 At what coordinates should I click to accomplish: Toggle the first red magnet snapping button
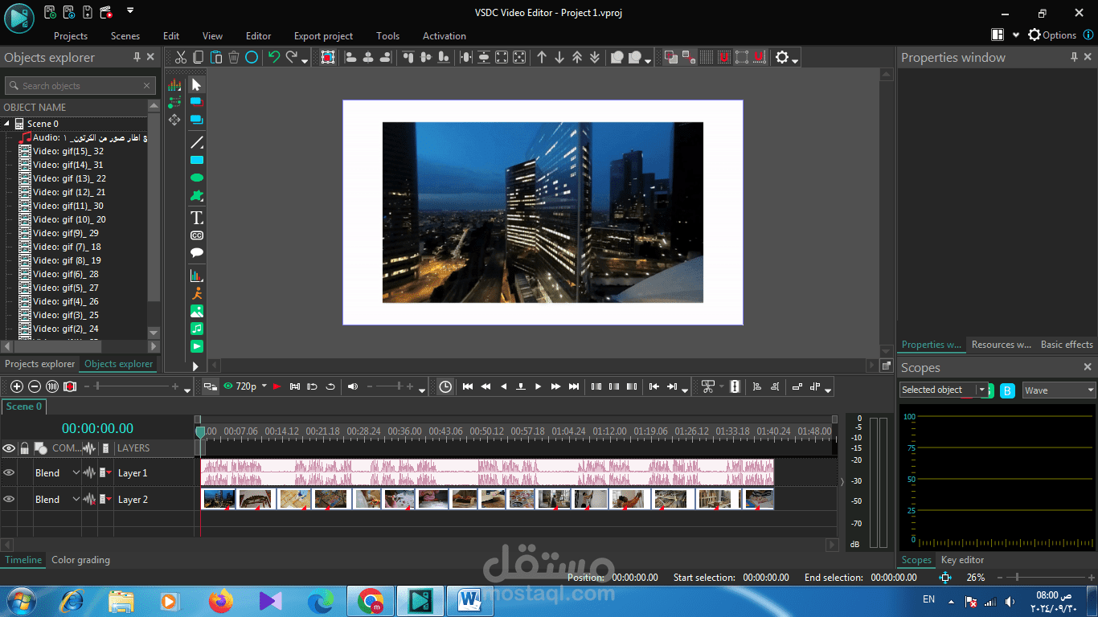click(x=724, y=57)
